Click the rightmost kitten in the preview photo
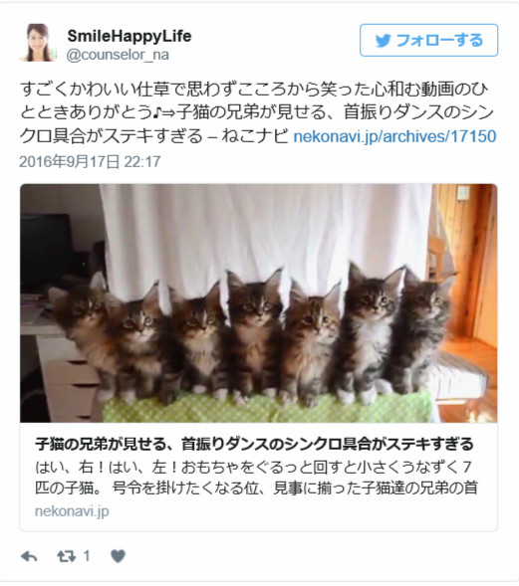Image resolution: width=519 pixels, height=586 pixels. (424, 329)
